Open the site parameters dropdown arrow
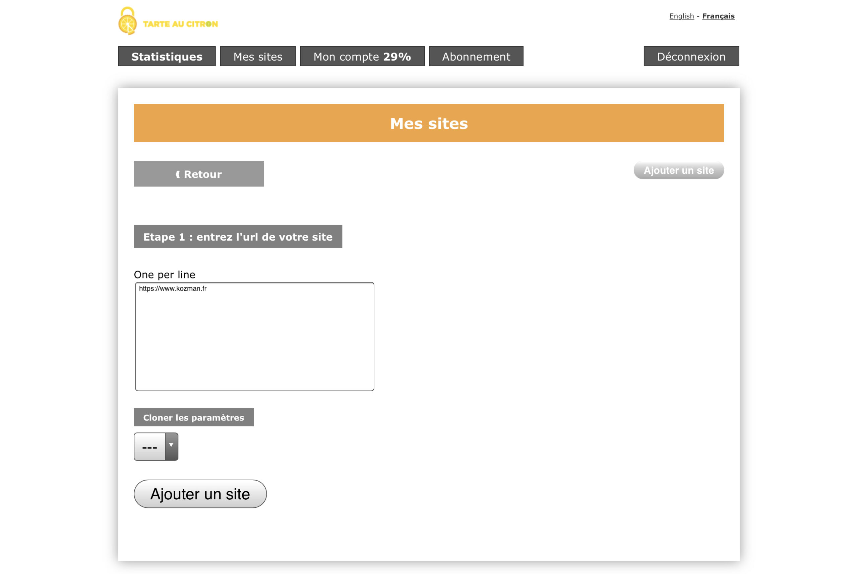Viewport: 858px width, 574px height. point(172,446)
